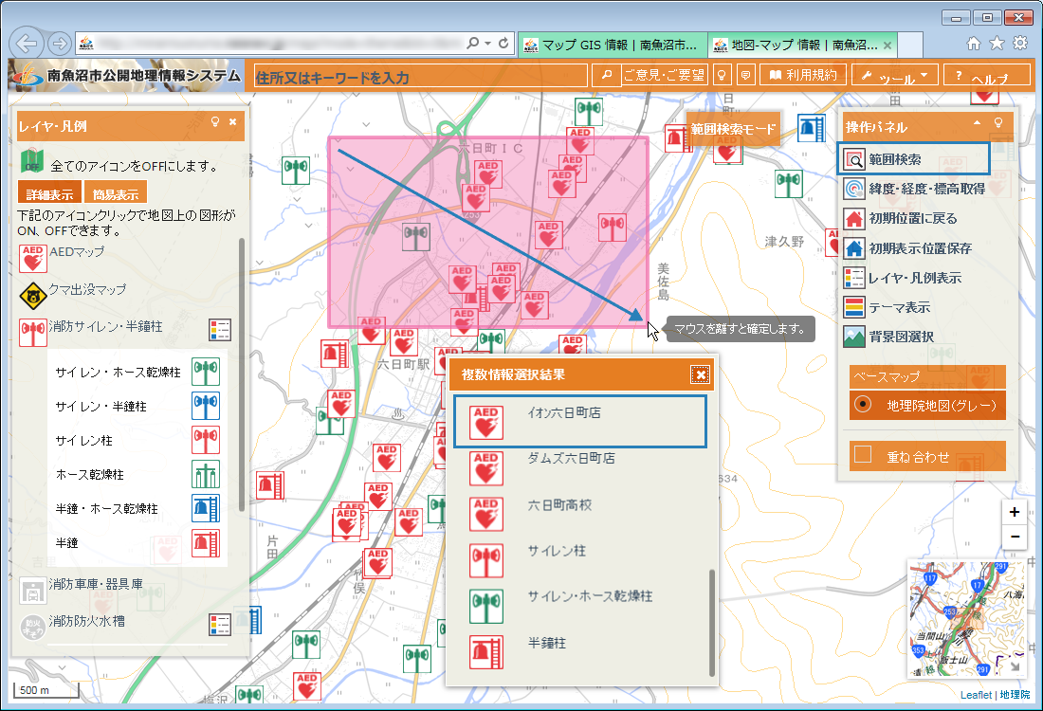Switch to マップ GIS 情報 browser tab

[x=613, y=45]
